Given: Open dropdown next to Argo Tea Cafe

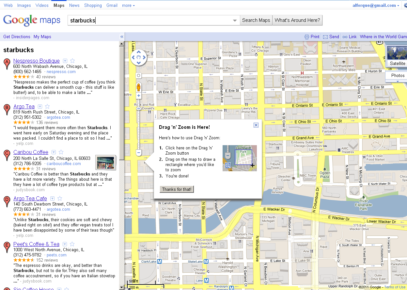Looking at the screenshot, I should pyautogui.click(x=52, y=198).
